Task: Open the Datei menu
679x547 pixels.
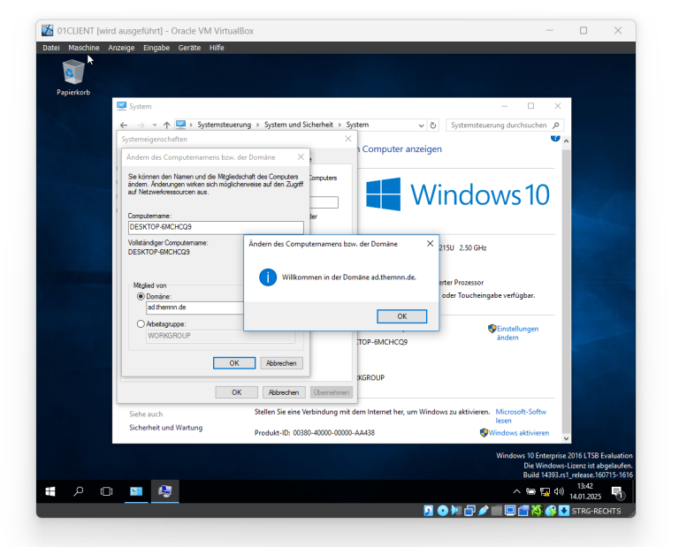Action: tap(51, 48)
